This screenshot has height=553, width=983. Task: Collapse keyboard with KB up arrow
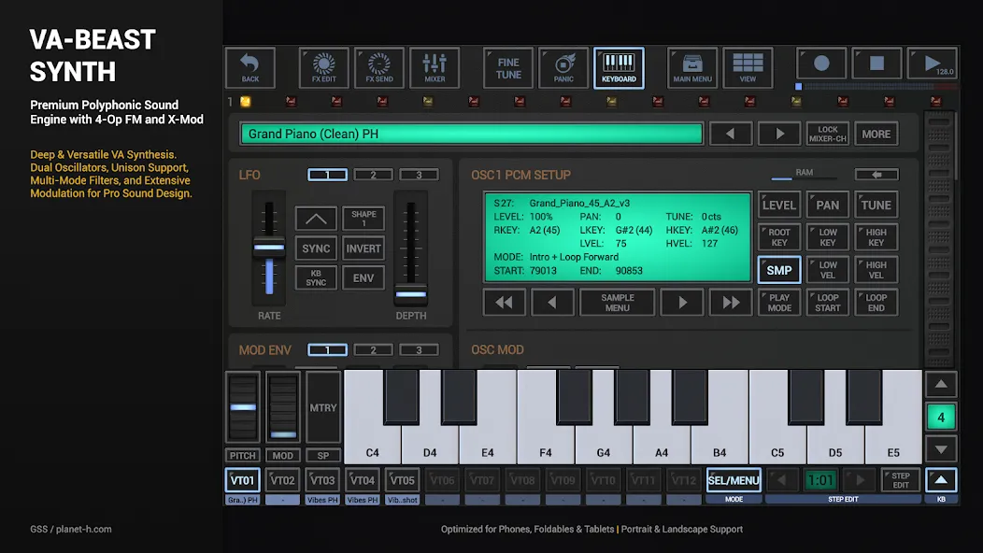click(941, 480)
